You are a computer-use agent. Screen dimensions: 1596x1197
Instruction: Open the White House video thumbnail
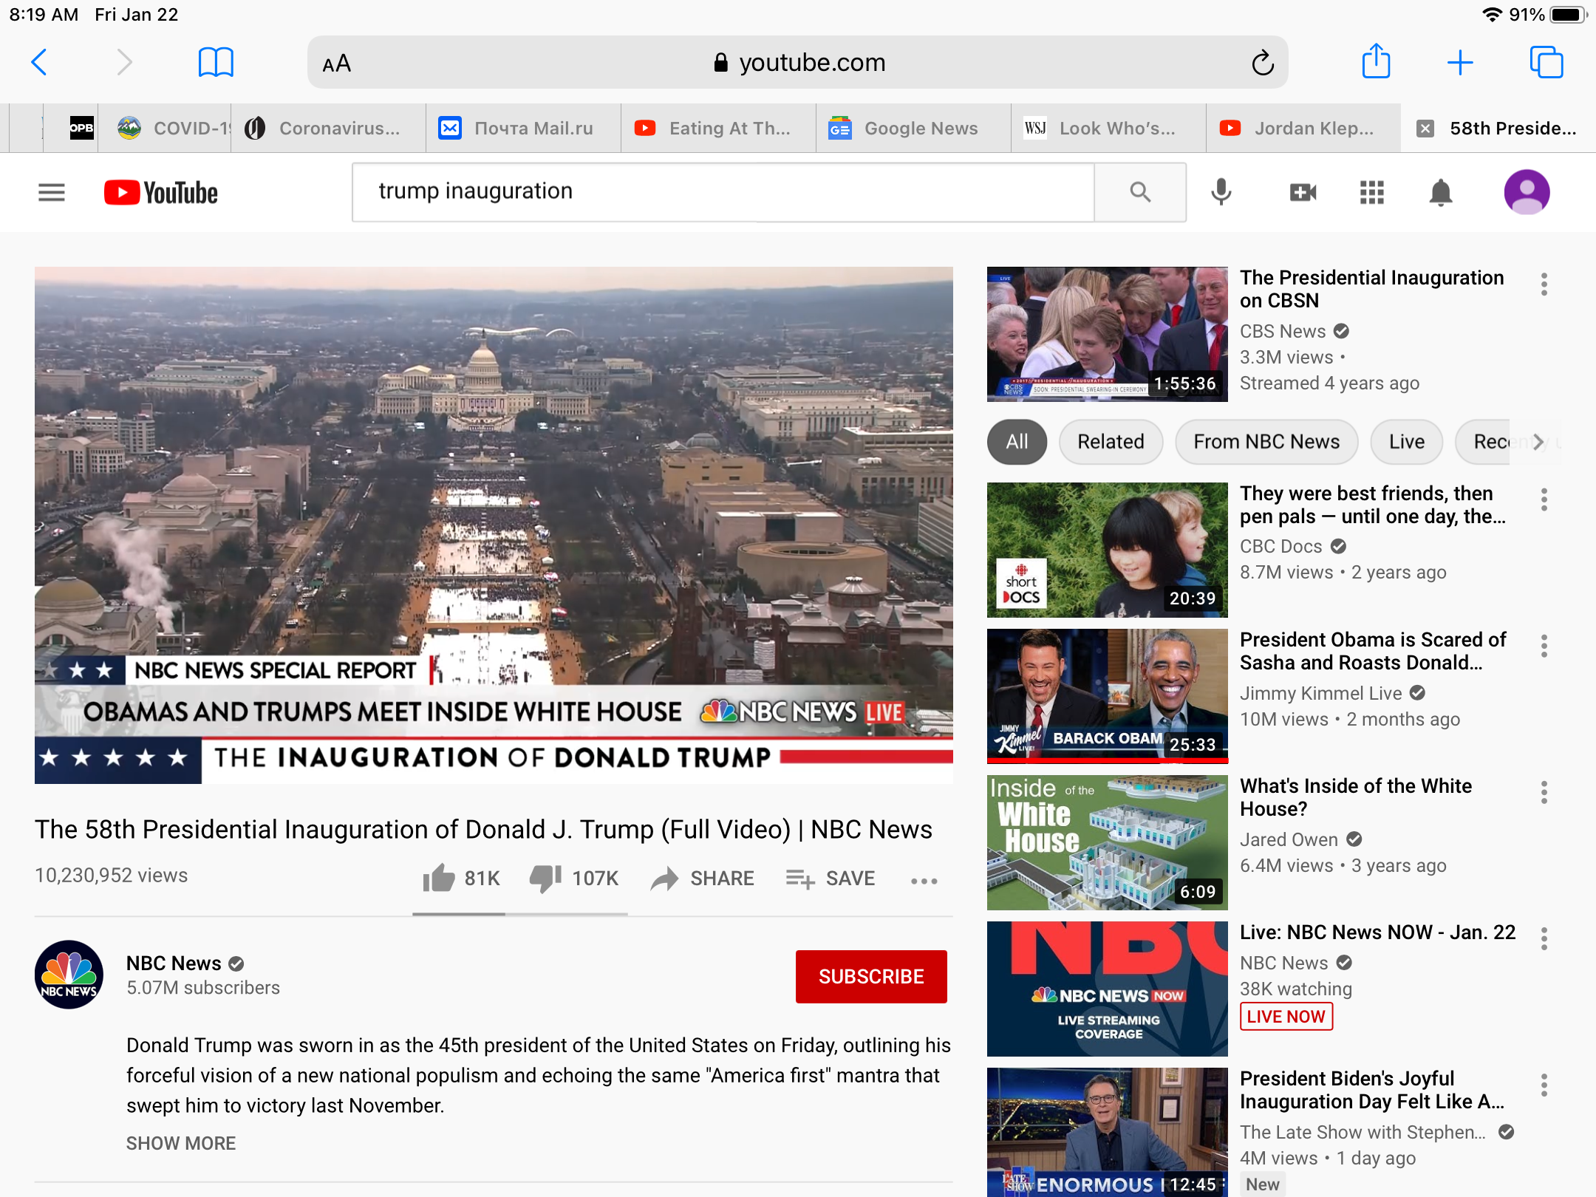(x=1107, y=842)
